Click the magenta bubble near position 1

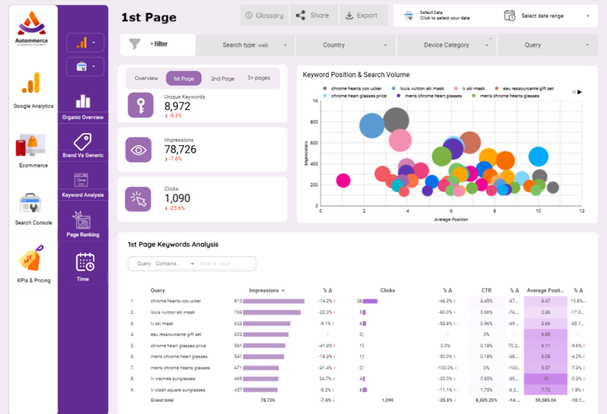[343, 180]
